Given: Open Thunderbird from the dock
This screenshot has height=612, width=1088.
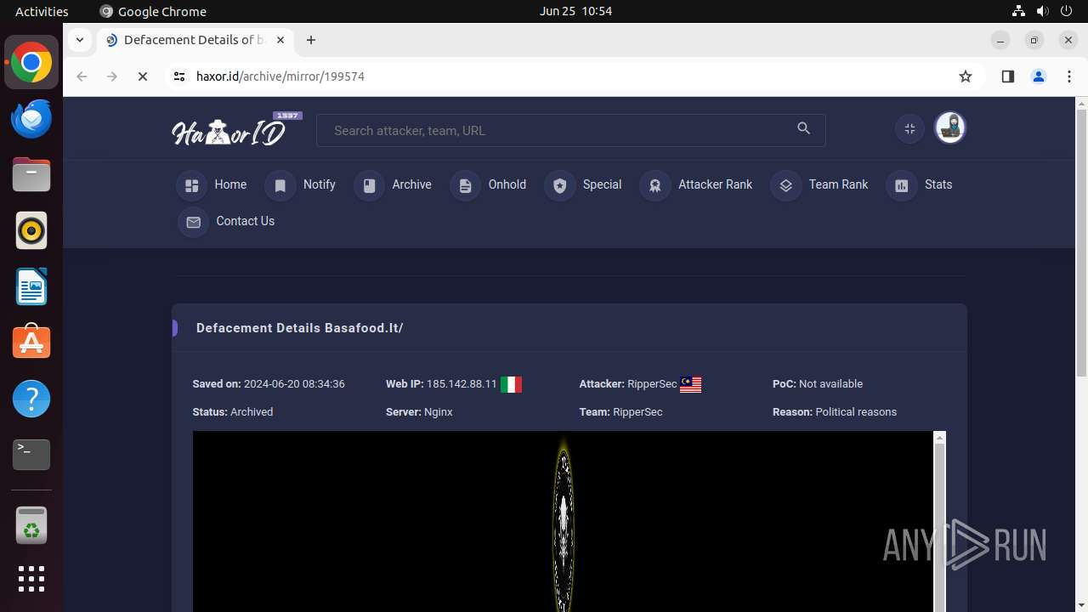Looking at the screenshot, I should click(31, 118).
